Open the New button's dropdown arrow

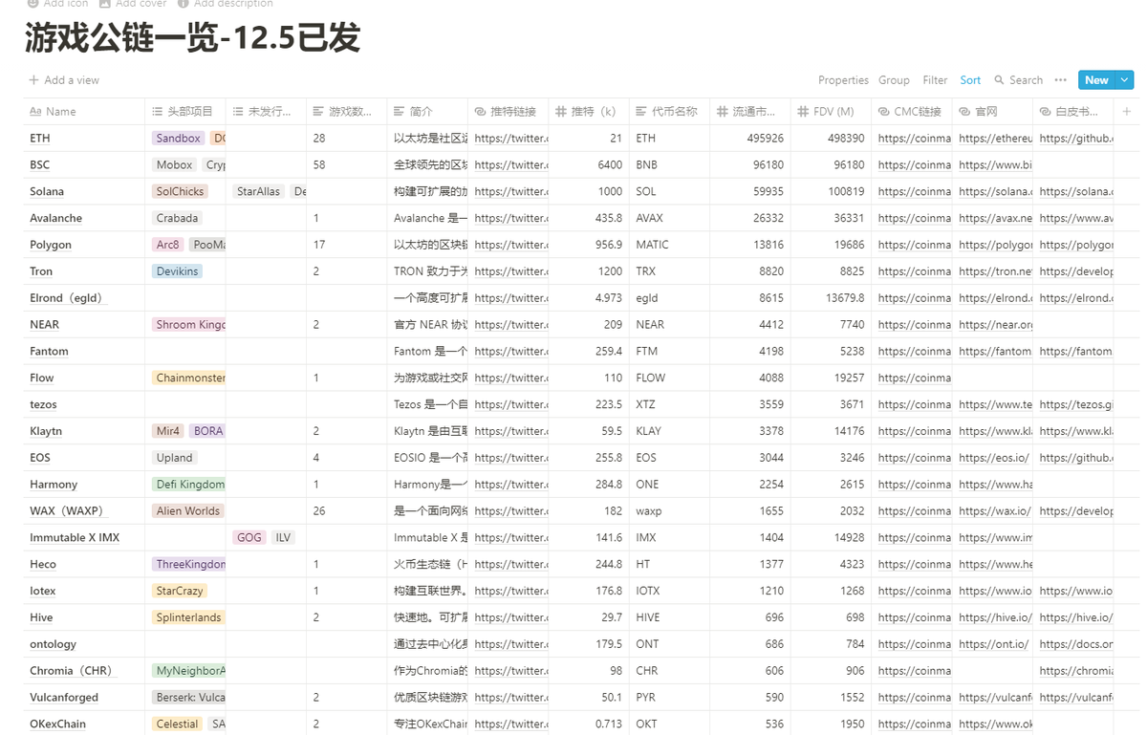(1122, 80)
